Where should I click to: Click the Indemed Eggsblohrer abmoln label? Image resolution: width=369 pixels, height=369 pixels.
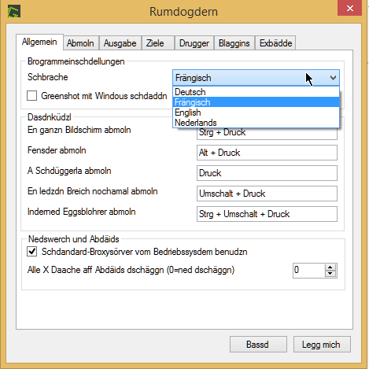[x=82, y=212]
